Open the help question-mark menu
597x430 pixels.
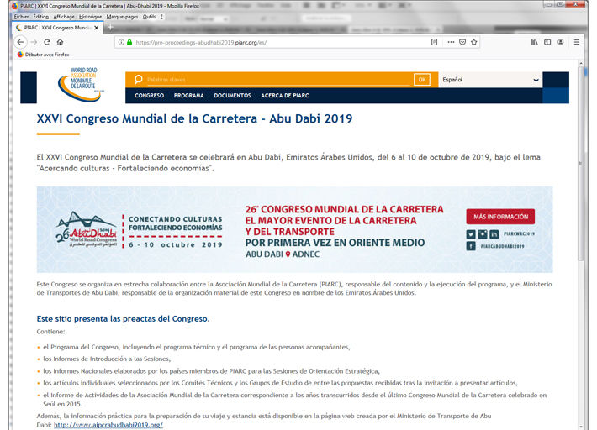(x=161, y=17)
